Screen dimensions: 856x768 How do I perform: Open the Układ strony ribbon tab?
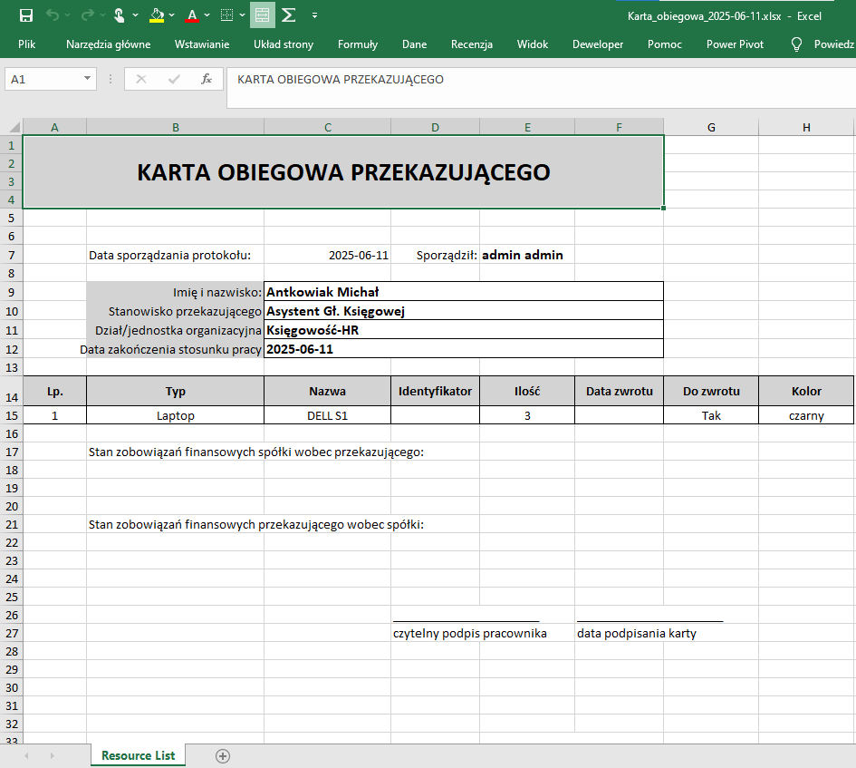(284, 44)
